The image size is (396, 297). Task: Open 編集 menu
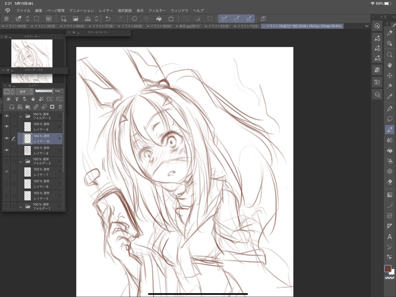pyautogui.click(x=39, y=11)
